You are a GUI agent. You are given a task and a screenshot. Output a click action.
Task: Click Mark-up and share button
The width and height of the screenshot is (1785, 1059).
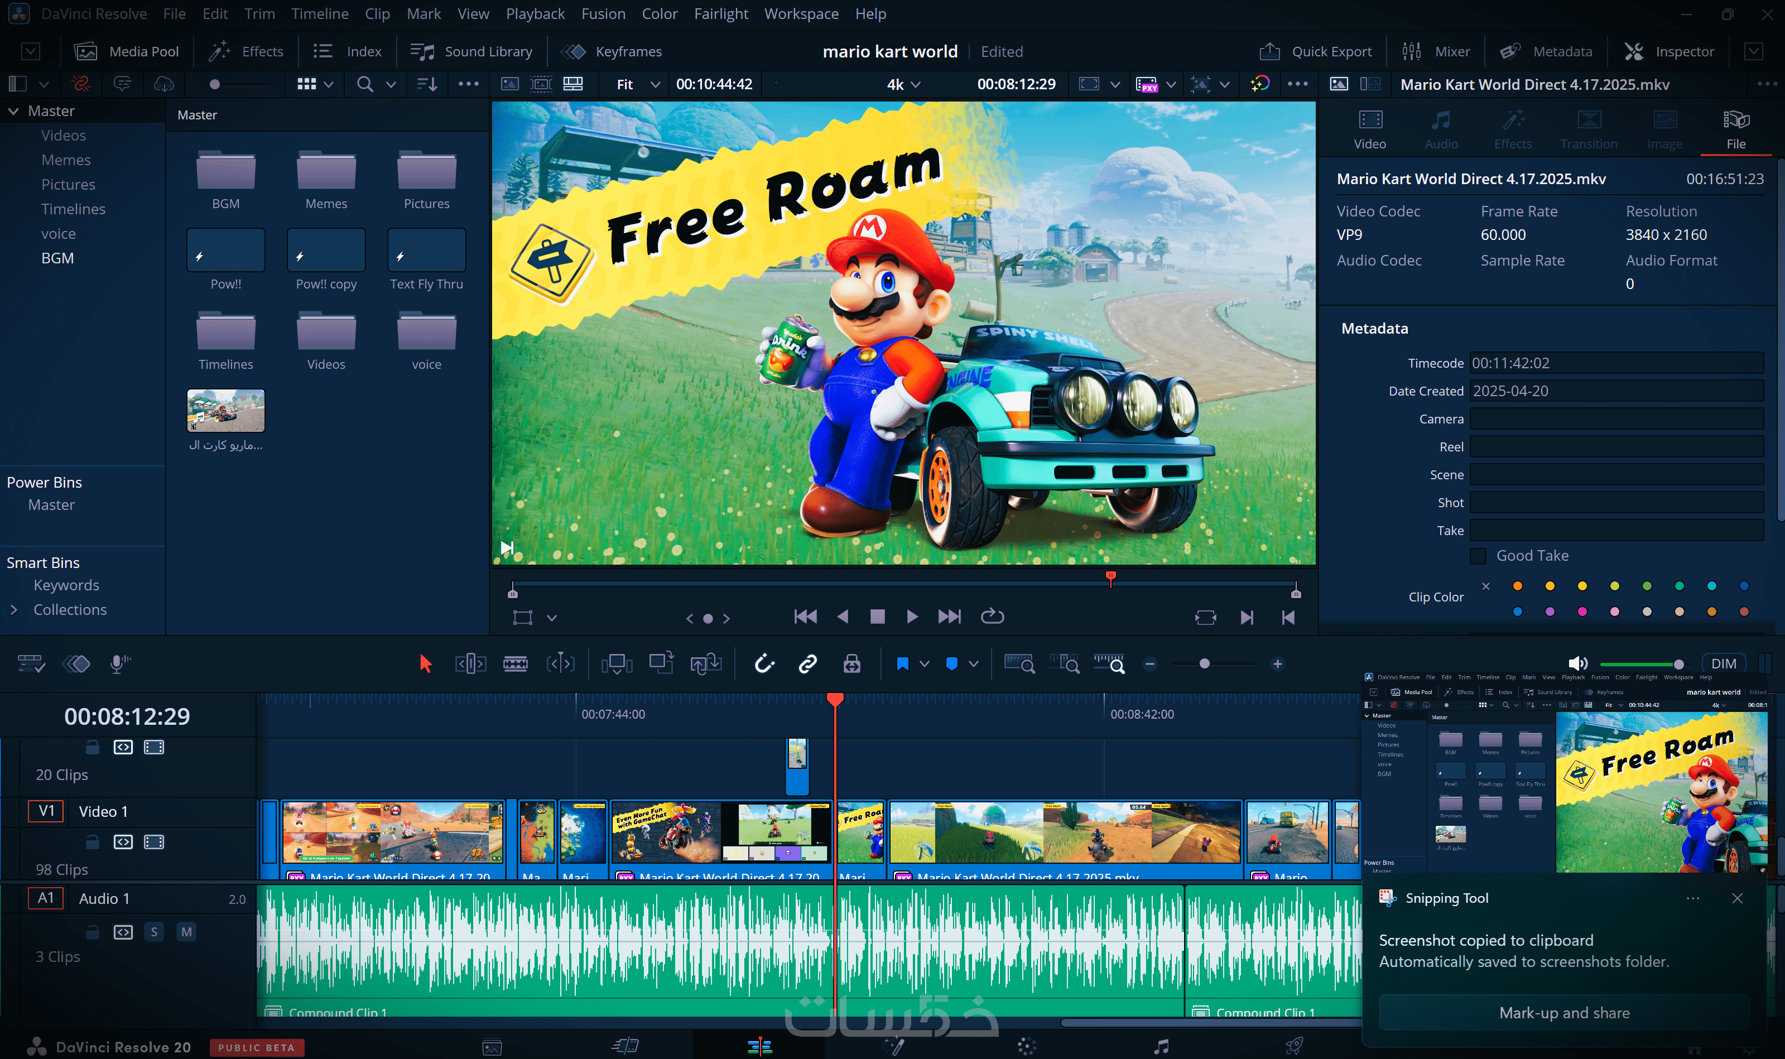click(x=1564, y=1013)
